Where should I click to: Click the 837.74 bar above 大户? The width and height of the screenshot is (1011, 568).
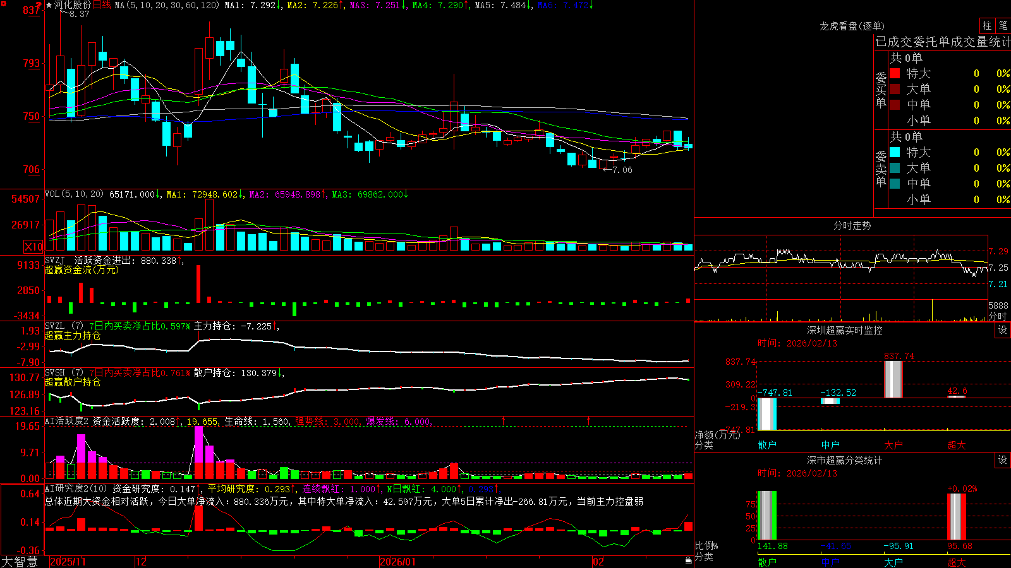pyautogui.click(x=893, y=379)
